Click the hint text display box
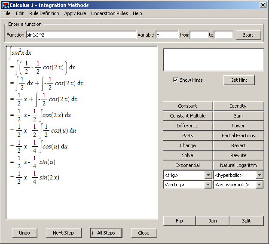 tap(214, 60)
